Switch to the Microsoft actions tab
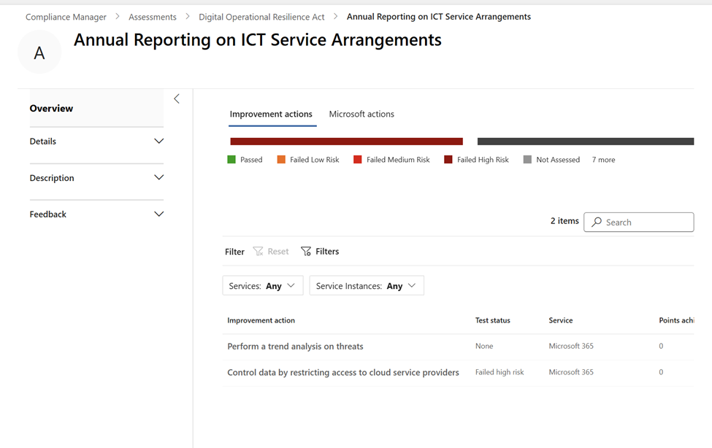This screenshot has height=448, width=712. click(x=361, y=114)
